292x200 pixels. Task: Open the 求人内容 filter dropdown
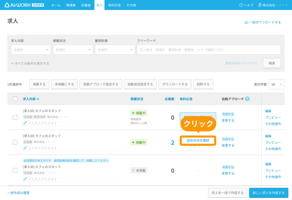[x=31, y=49]
